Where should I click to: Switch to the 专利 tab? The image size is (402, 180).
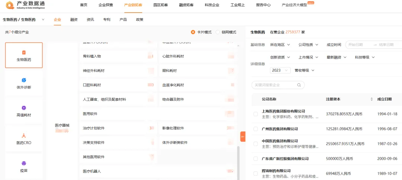(106, 19)
